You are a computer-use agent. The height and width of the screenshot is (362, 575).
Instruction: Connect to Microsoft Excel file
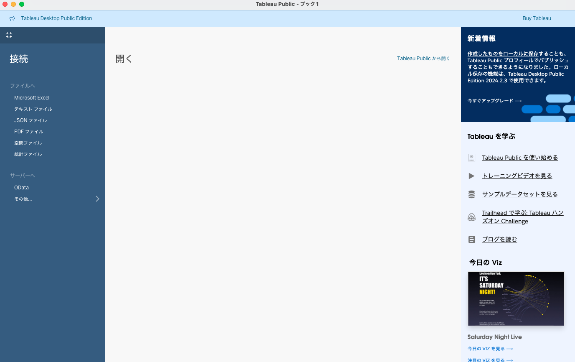click(x=32, y=98)
